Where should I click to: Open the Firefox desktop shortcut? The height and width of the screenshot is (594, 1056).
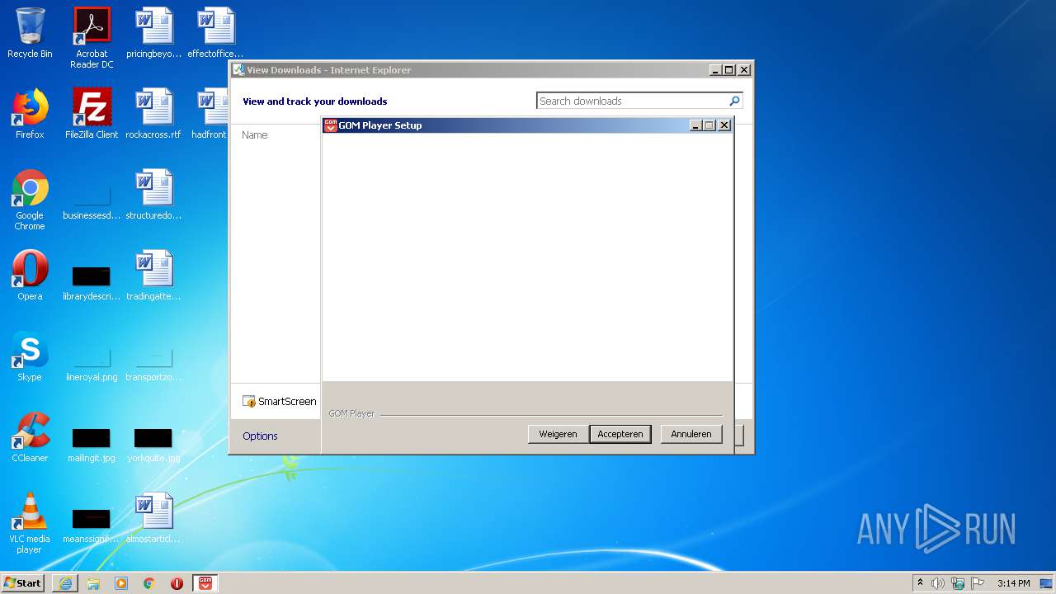[x=30, y=114]
